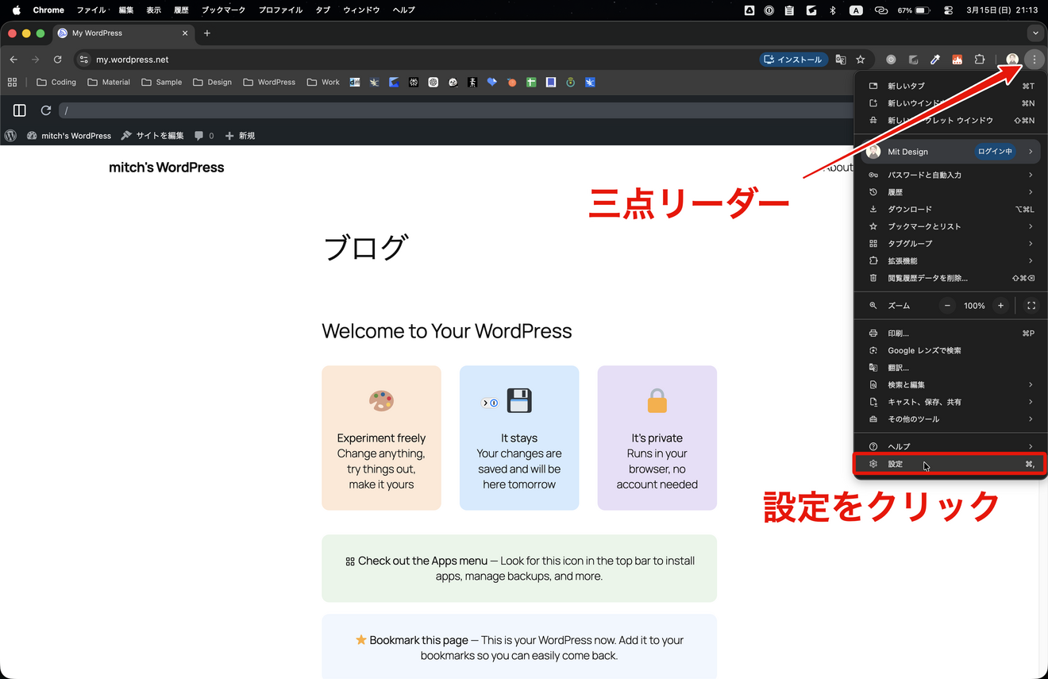Bookmark this page with the star icon
The width and height of the screenshot is (1048, 679).
point(861,60)
